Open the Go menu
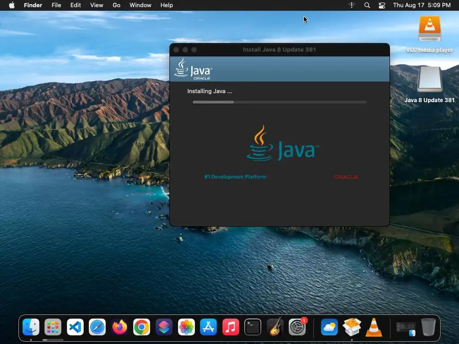 pyautogui.click(x=117, y=5)
